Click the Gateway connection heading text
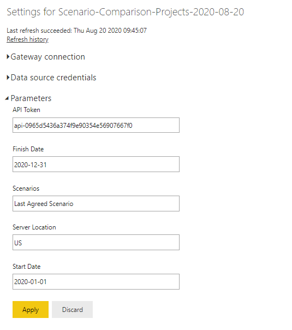The width and height of the screenshot is (292, 330). point(47,57)
